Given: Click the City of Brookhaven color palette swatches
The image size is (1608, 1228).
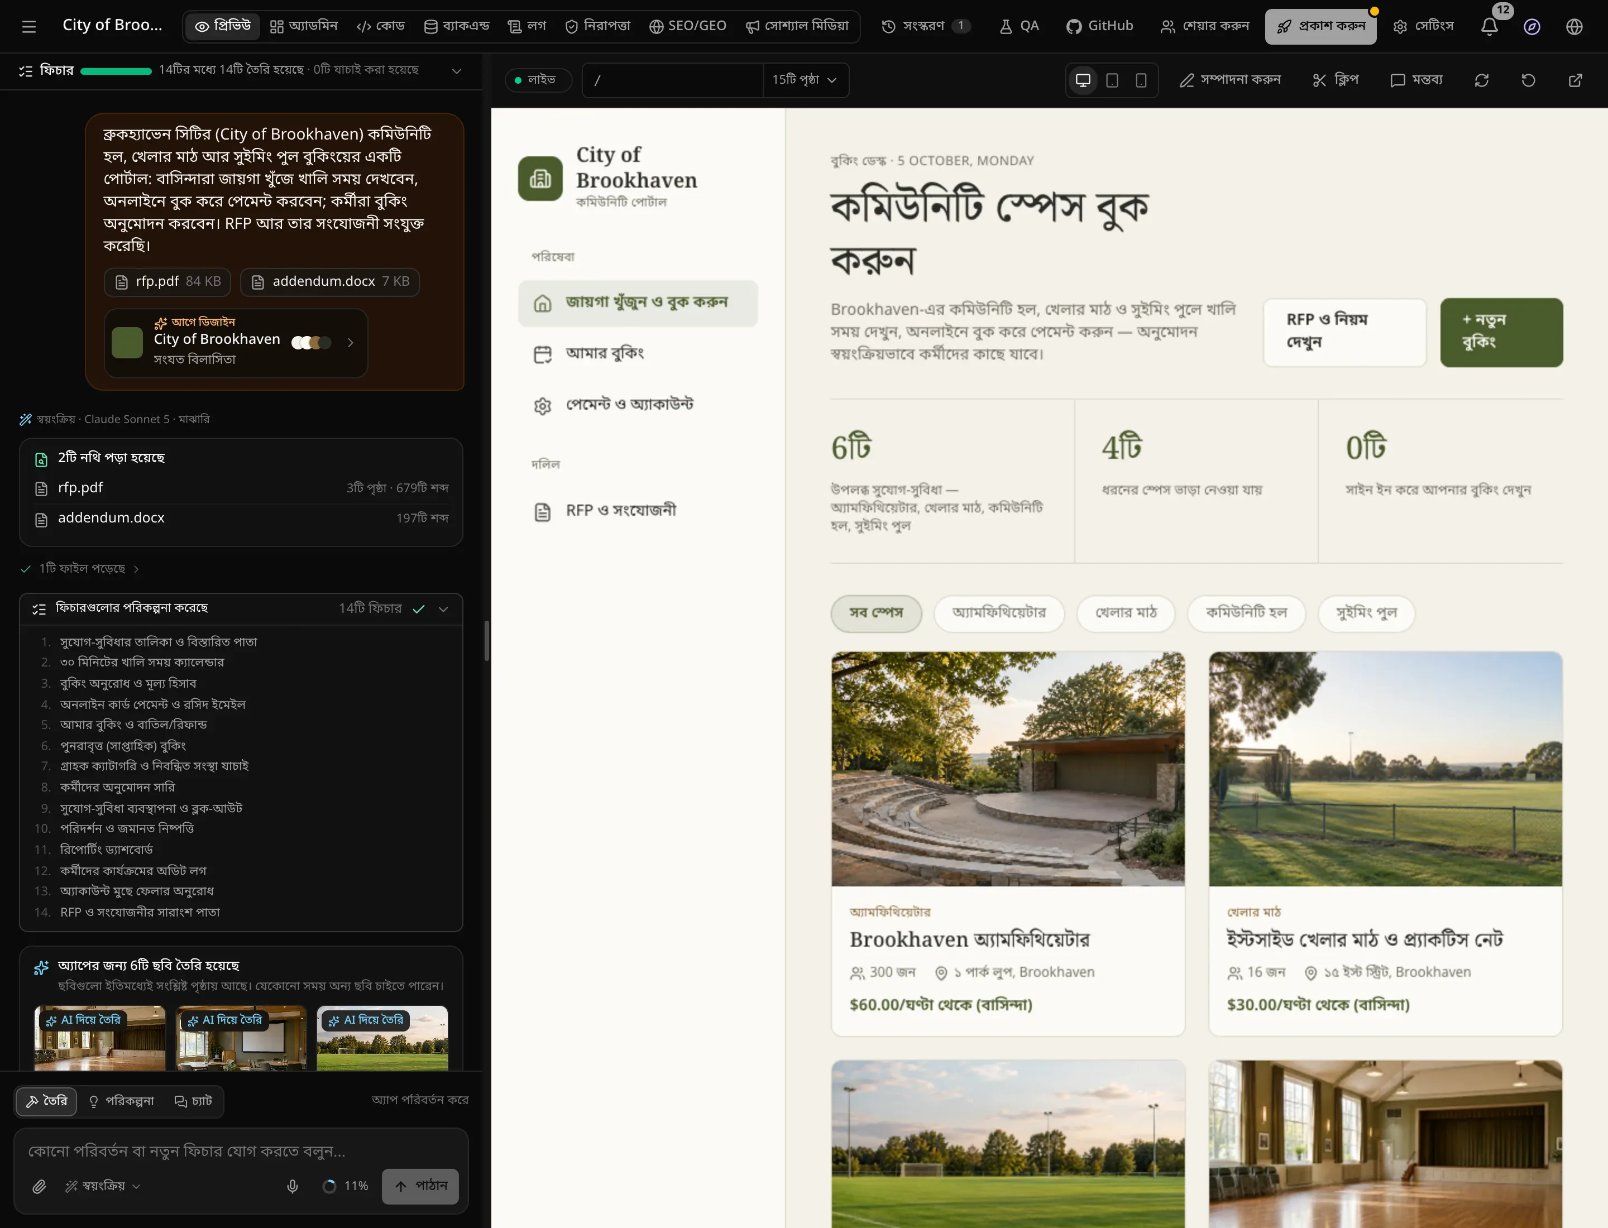Looking at the screenshot, I should [312, 343].
